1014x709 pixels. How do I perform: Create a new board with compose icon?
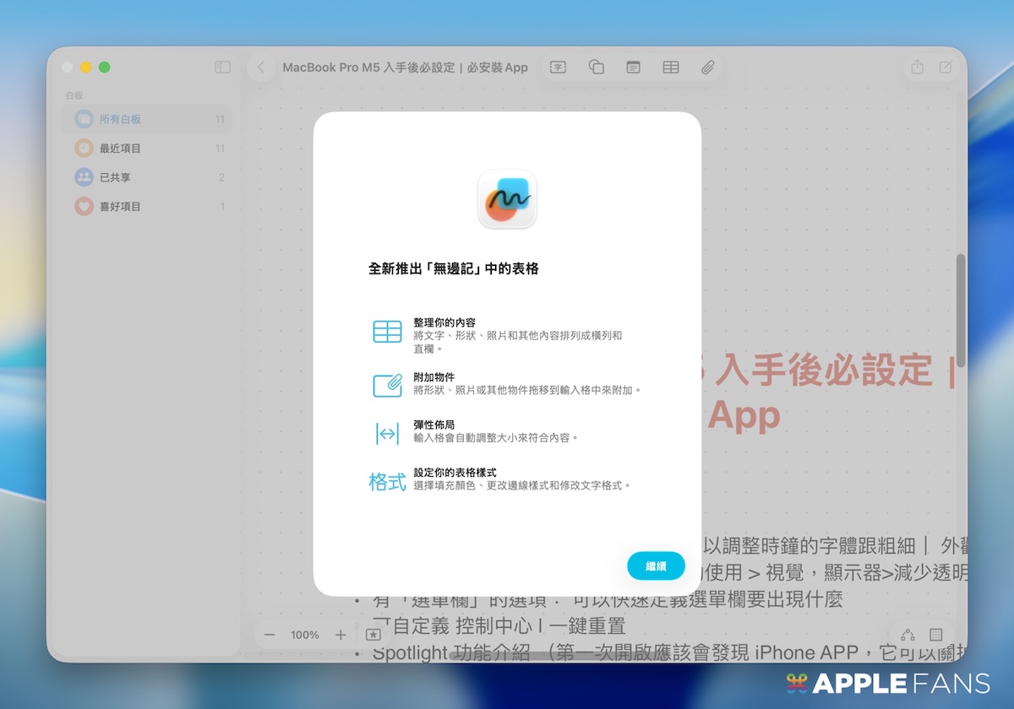[x=946, y=68]
